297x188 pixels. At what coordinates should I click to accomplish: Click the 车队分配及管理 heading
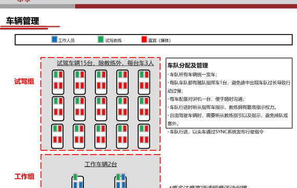pos(188,65)
